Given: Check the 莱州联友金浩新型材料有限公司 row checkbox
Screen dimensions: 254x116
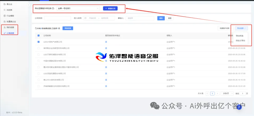Looking at the screenshot, I should (38, 48).
